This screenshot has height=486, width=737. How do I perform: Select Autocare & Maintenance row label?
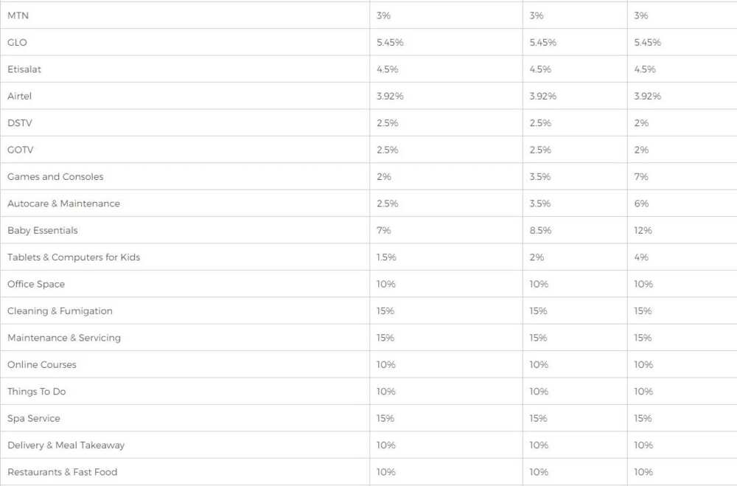pyautogui.click(x=63, y=204)
